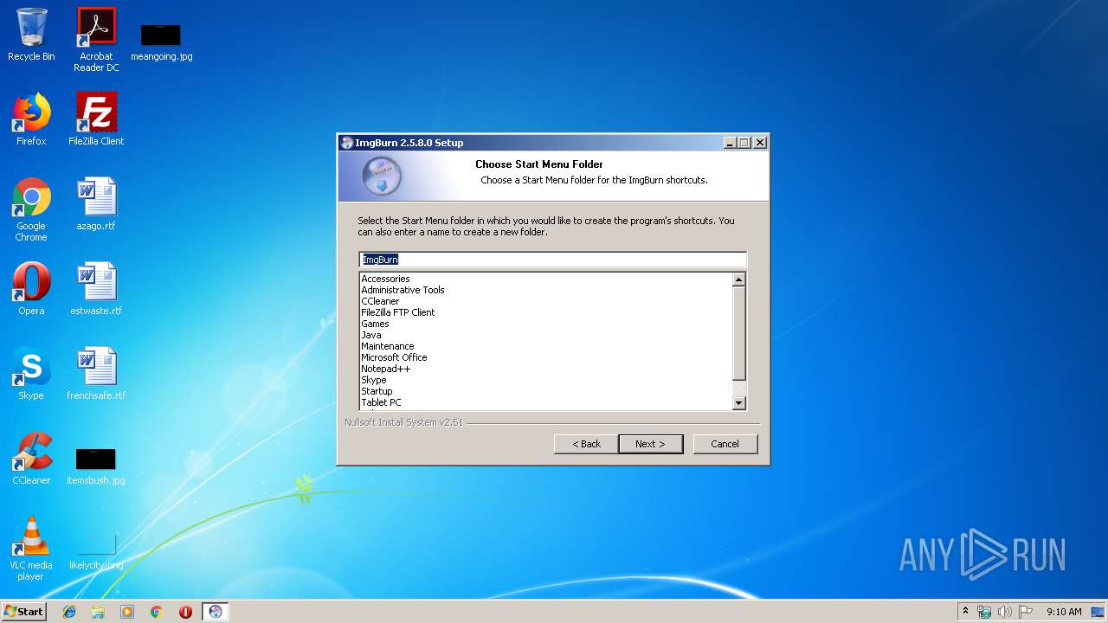
Task: Click the taskbar clock showing 9:10 AM
Action: 1064,612
